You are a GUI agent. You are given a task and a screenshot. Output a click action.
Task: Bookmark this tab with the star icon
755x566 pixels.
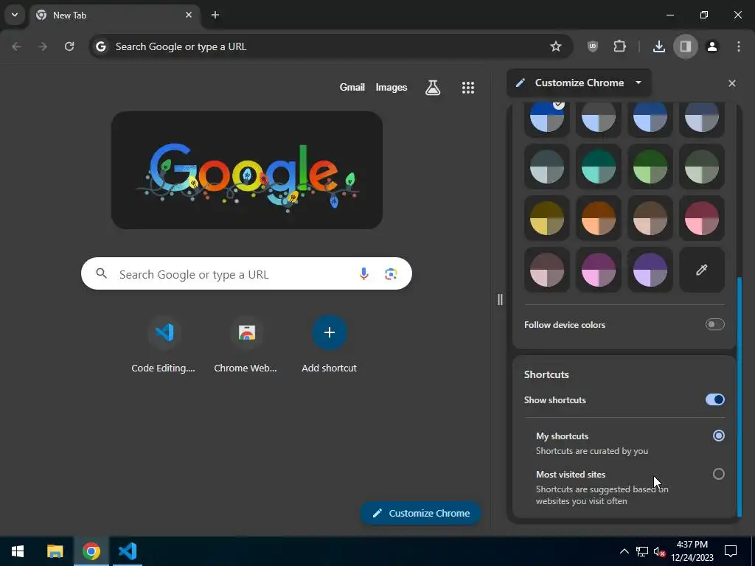click(x=556, y=46)
